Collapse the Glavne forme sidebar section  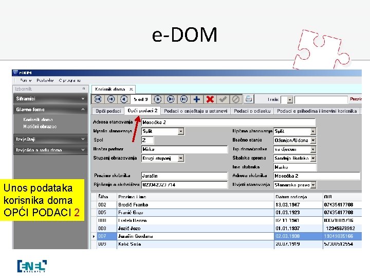click(50, 110)
